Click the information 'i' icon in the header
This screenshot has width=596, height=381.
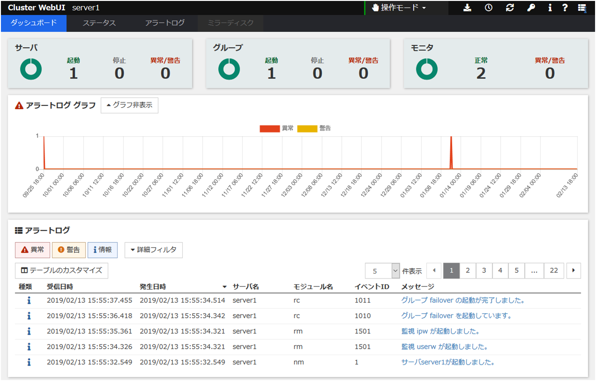[550, 8]
